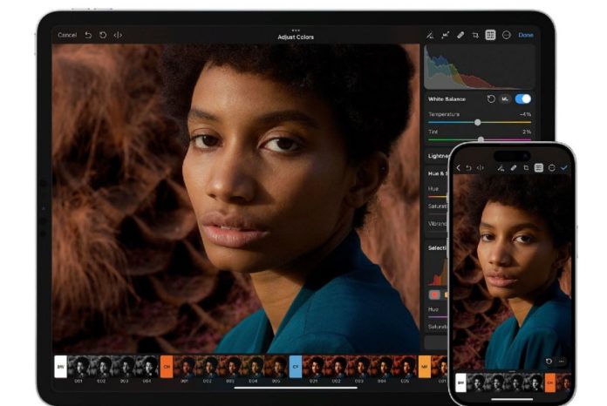Click the histogram in the adjustments panel

(480, 68)
